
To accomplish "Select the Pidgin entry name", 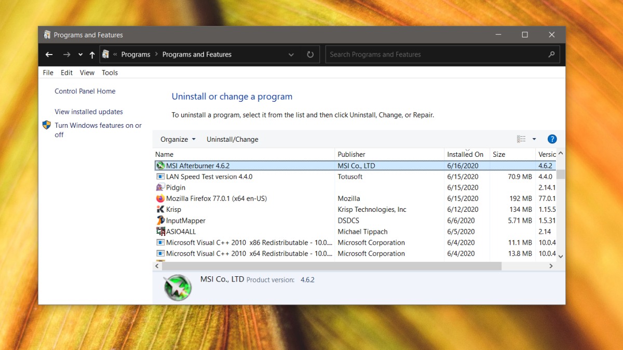I will click(x=175, y=187).
